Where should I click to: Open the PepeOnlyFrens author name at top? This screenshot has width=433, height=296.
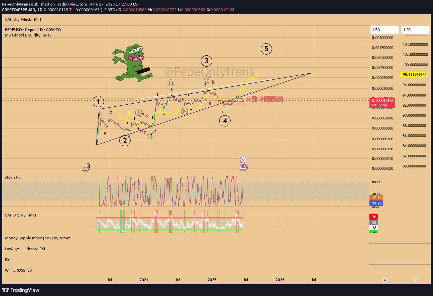[x=16, y=4]
